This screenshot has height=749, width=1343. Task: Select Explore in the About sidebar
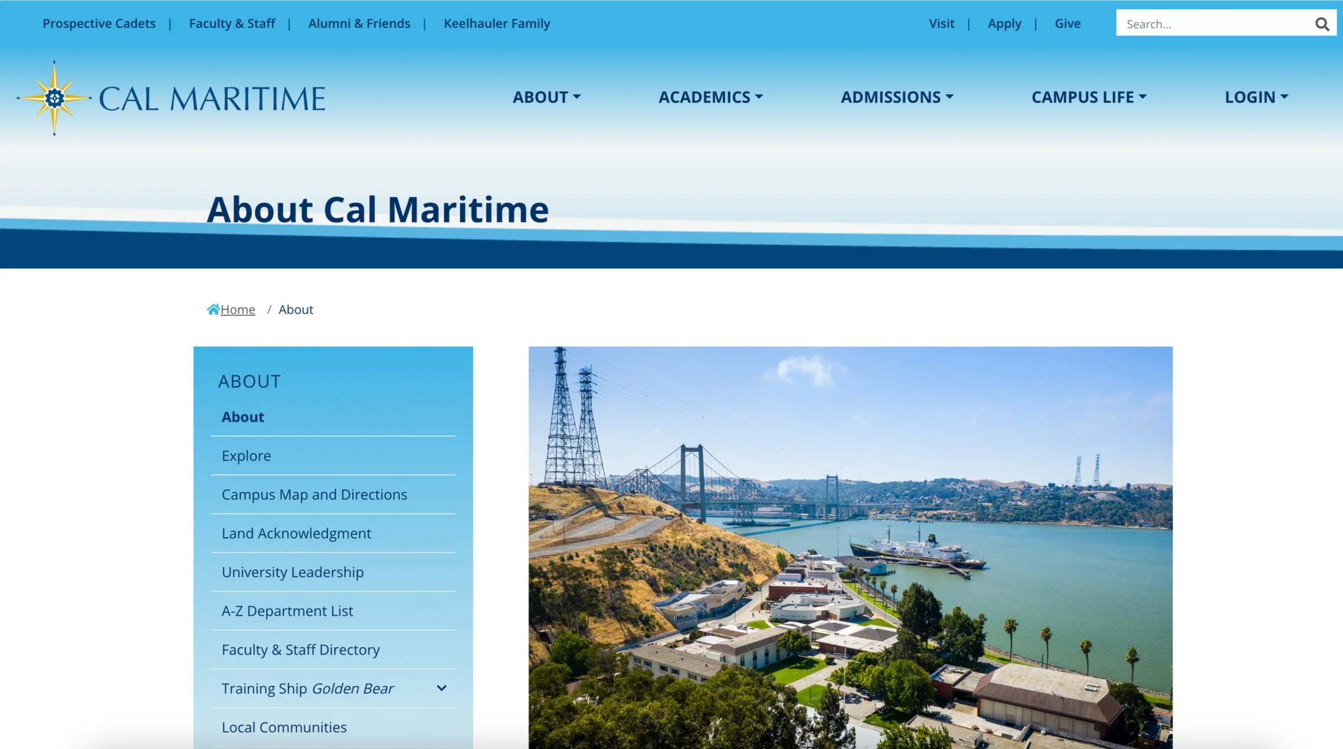[246, 455]
